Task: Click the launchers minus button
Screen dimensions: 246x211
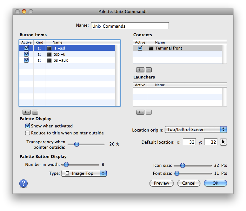Action: (x=149, y=112)
